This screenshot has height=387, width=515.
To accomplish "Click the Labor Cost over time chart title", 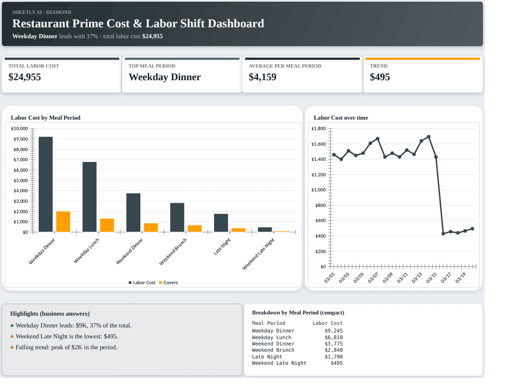I will tap(341, 118).
